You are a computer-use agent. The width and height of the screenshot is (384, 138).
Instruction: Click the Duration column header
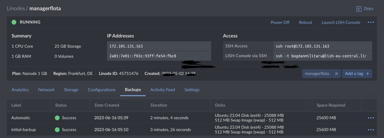pyautogui.click(x=159, y=105)
